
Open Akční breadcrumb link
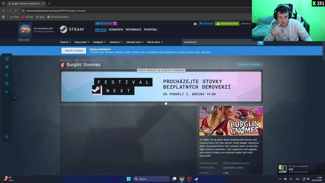[76, 60]
